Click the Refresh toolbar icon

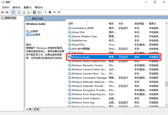point(24,12)
